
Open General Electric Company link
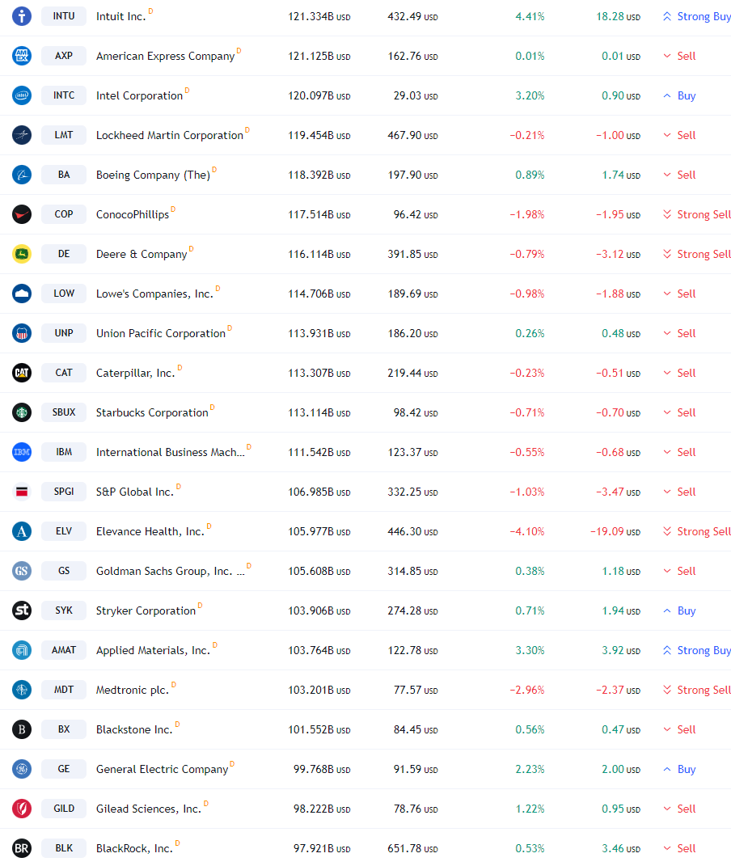pos(162,769)
